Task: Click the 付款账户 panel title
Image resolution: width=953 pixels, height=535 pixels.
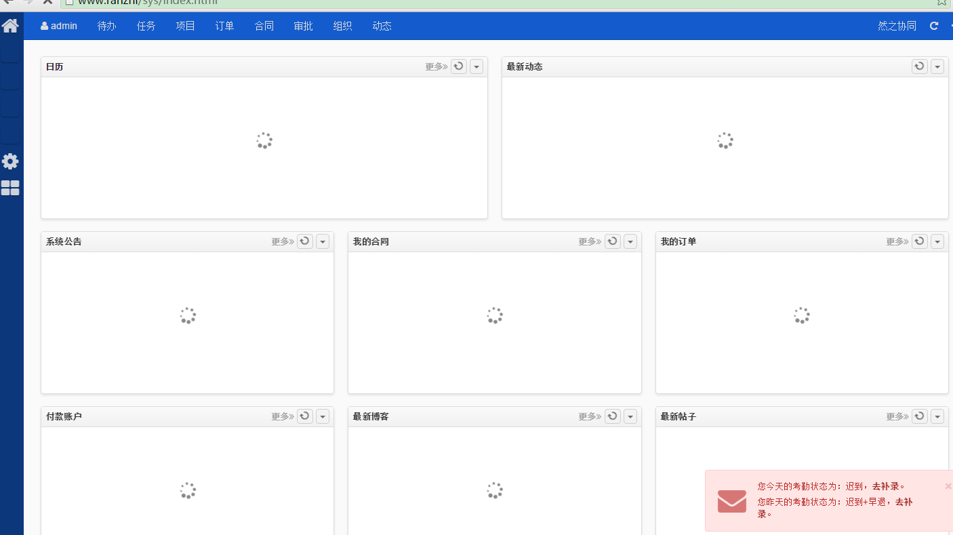Action: pyautogui.click(x=64, y=416)
